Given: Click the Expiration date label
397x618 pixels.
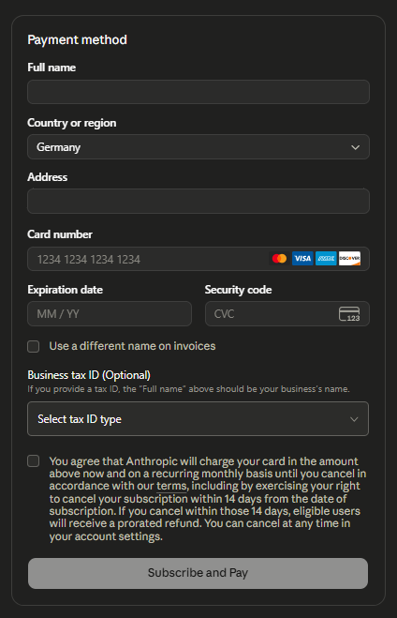Looking at the screenshot, I should [65, 290].
